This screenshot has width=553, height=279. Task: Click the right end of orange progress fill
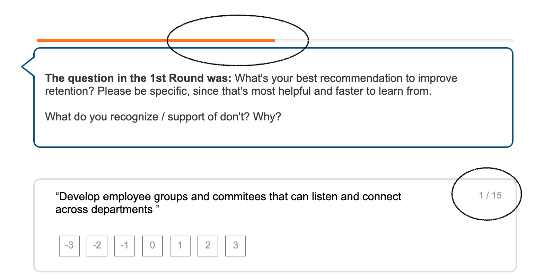point(274,41)
